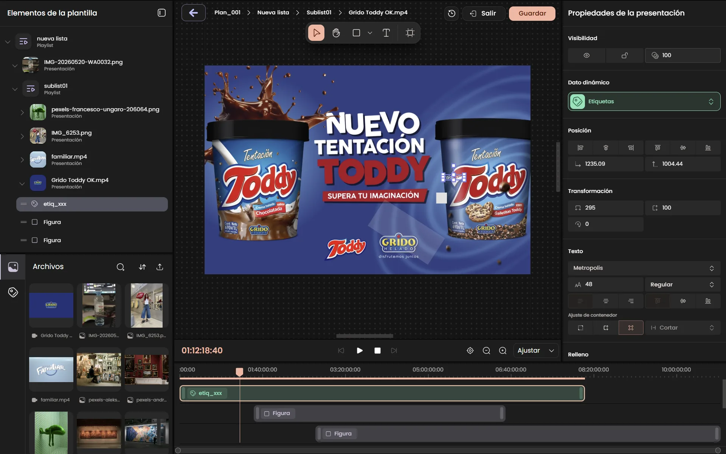Open the version history clock icon

451,14
